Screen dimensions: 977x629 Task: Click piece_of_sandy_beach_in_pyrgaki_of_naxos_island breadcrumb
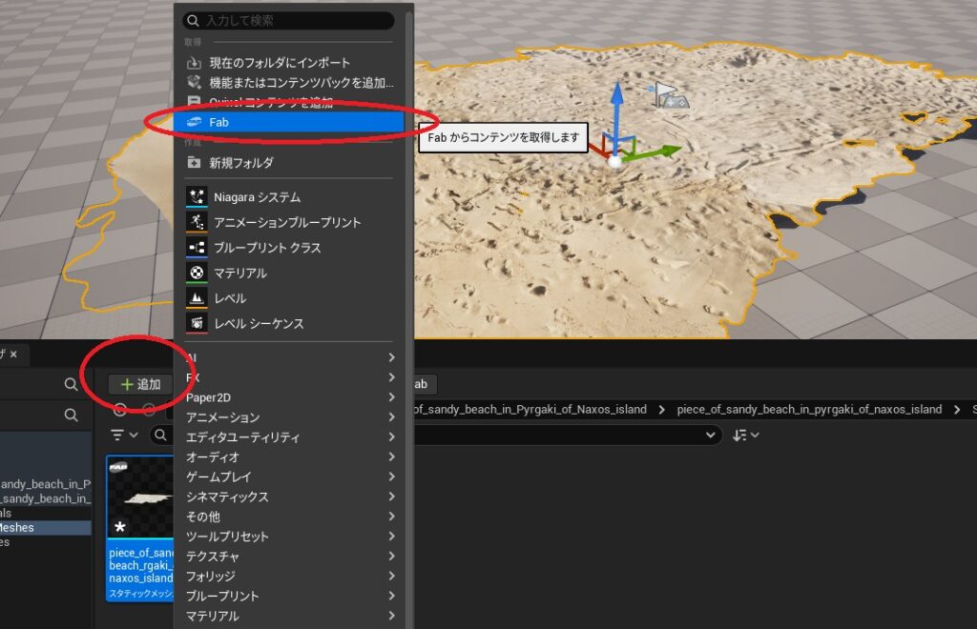[809, 410]
